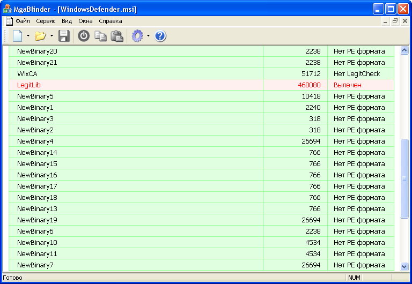This screenshot has height=284, width=412.
Task: Click the Paste clipboard icon
Action: (x=116, y=36)
